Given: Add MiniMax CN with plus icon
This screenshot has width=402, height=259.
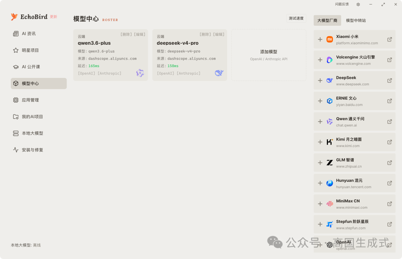Looking at the screenshot, I should (x=320, y=203).
